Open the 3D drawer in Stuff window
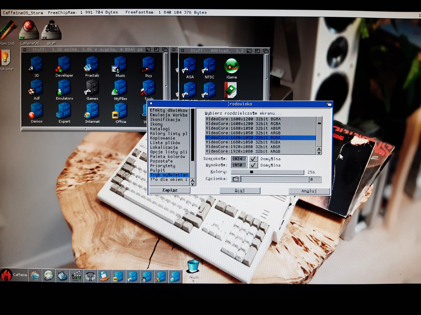This screenshot has height=315, width=421. 37,64
